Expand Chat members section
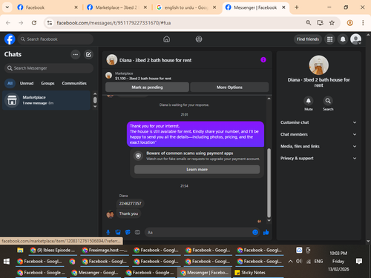 319,134
